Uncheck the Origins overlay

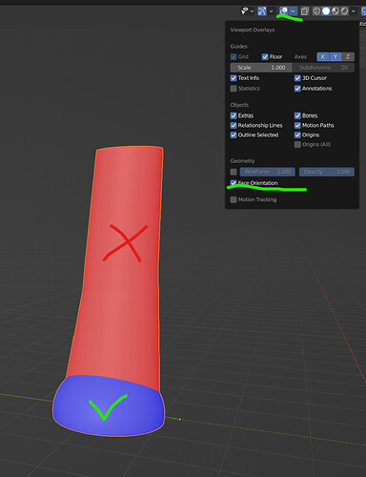(297, 135)
